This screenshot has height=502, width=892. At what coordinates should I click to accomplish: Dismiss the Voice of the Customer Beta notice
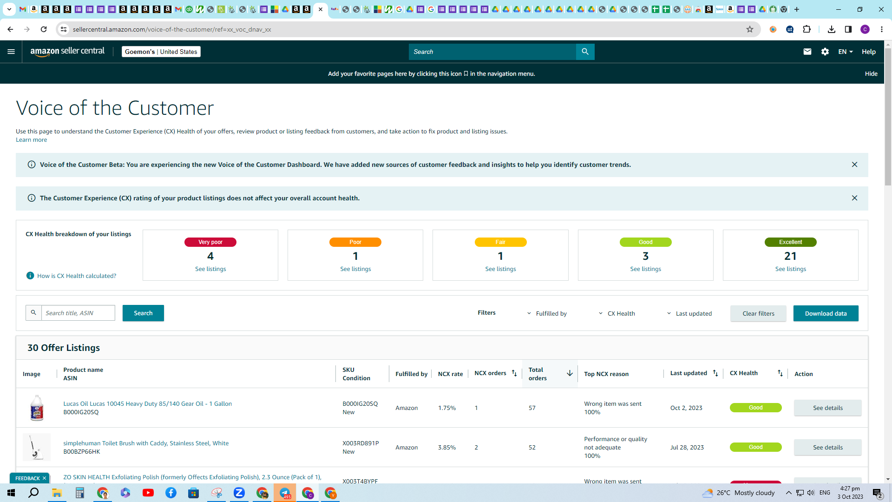(x=854, y=165)
